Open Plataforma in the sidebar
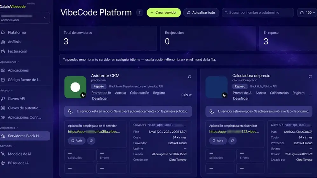 [17, 32]
